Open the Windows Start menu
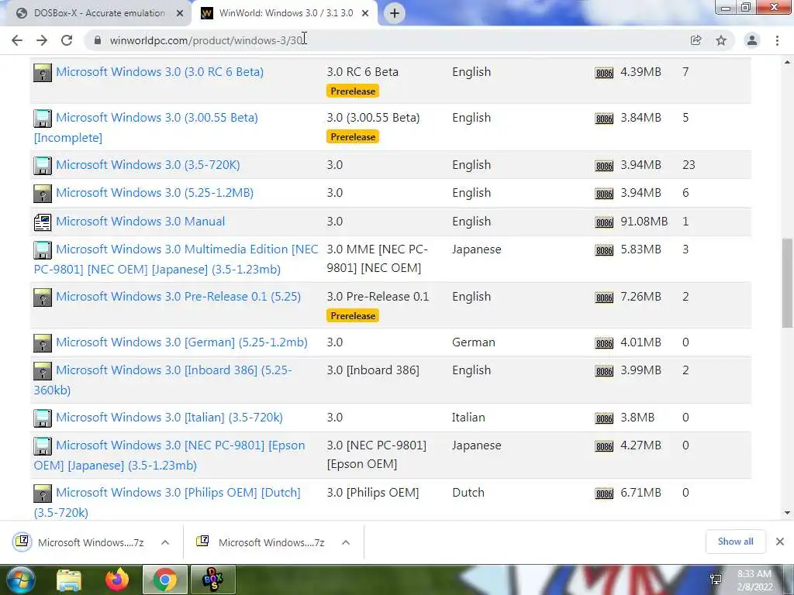 [19, 580]
